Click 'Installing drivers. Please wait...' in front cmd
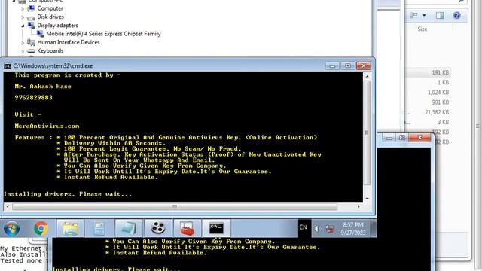The width and height of the screenshot is (482, 271). (68, 194)
